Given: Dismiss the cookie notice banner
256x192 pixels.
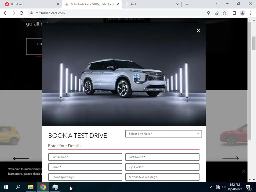Looking at the screenshot, I should (243, 171).
